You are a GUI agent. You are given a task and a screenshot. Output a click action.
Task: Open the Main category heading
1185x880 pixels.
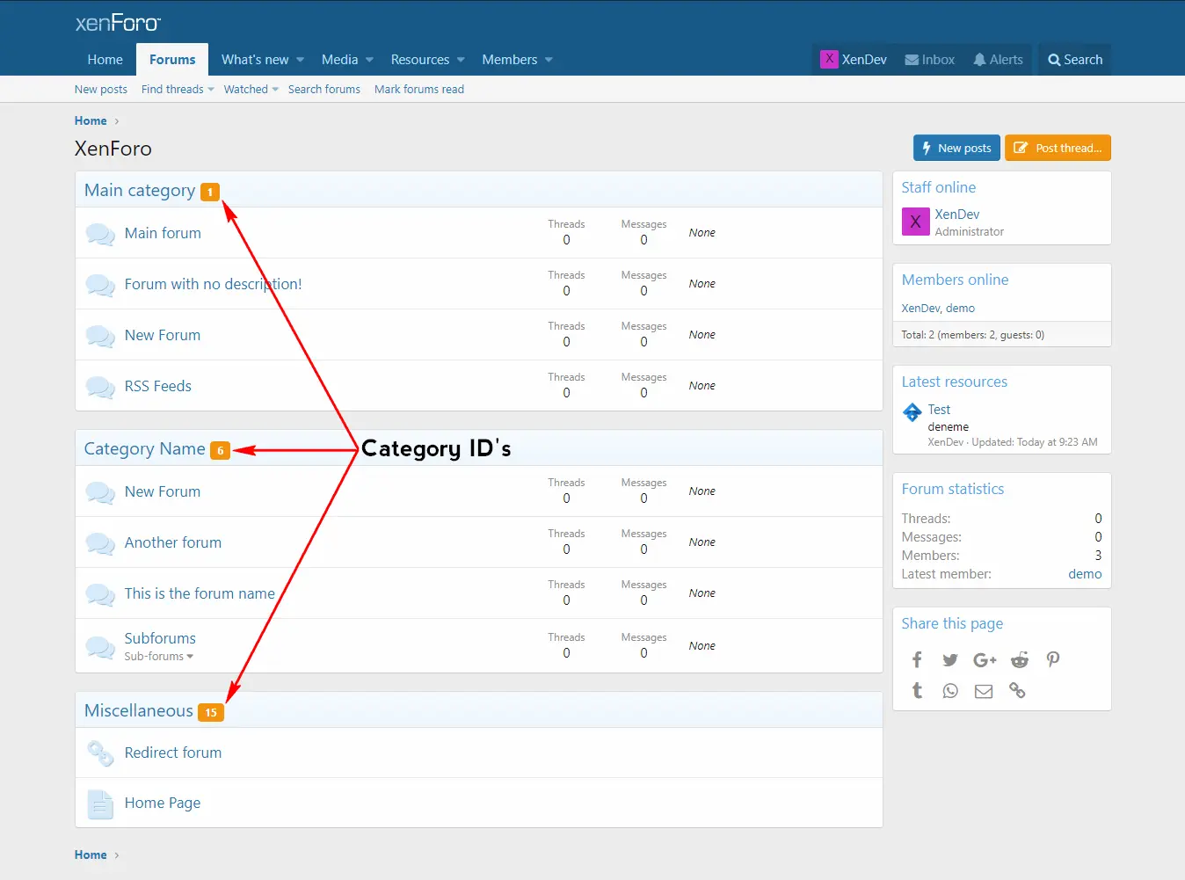pyautogui.click(x=140, y=191)
